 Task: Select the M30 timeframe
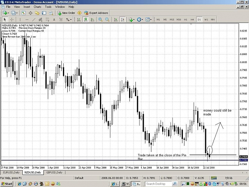click(x=178, y=20)
